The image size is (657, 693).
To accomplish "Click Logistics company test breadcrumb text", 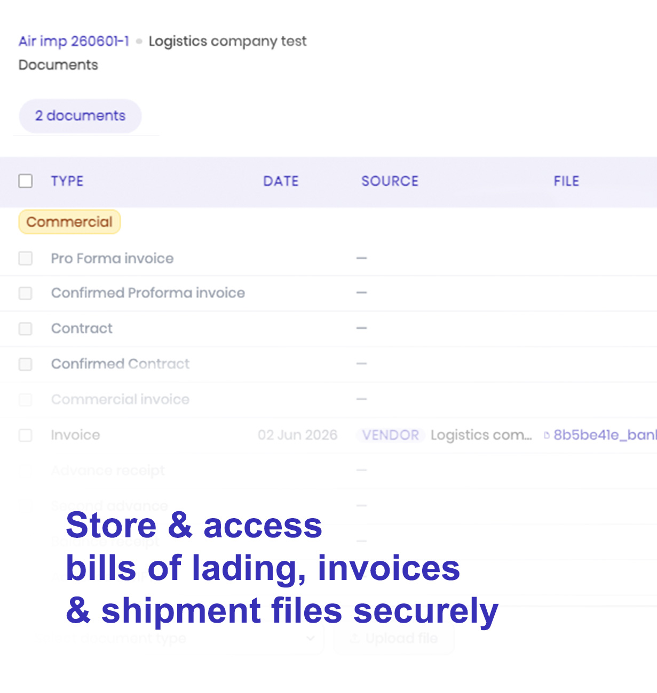I will click(x=227, y=41).
